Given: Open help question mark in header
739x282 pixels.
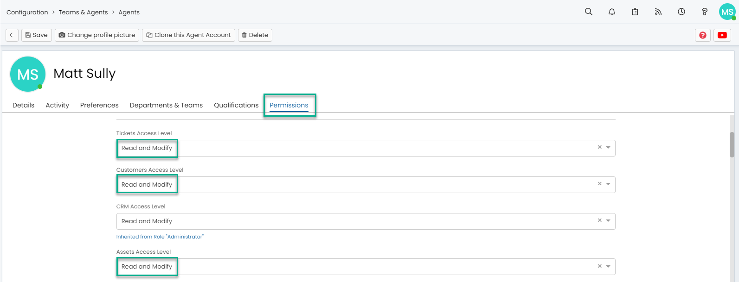Looking at the screenshot, I should point(704,12).
